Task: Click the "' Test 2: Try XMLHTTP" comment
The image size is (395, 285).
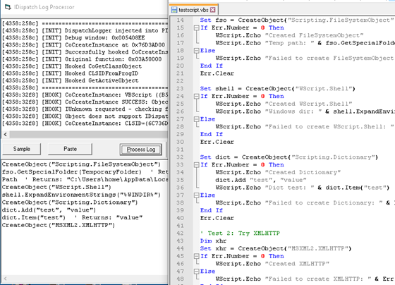Action: (240, 234)
